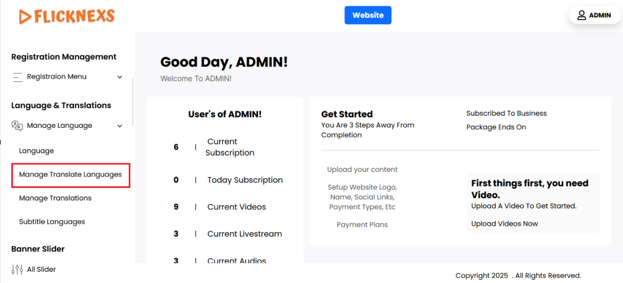The height and width of the screenshot is (283, 623).
Task: Click the admin user profile icon
Action: tap(581, 15)
